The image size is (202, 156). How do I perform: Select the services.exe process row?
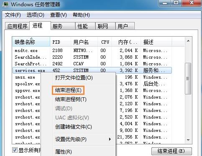click(92, 70)
